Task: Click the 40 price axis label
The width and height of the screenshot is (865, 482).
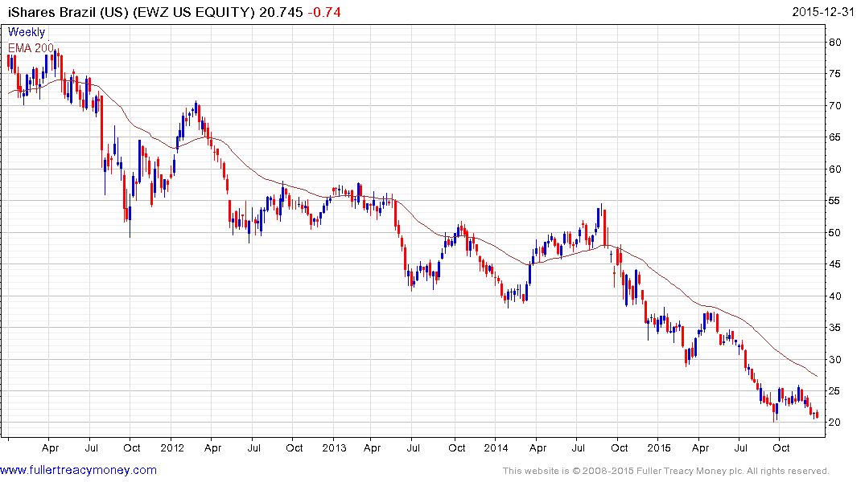Action: 835,296
